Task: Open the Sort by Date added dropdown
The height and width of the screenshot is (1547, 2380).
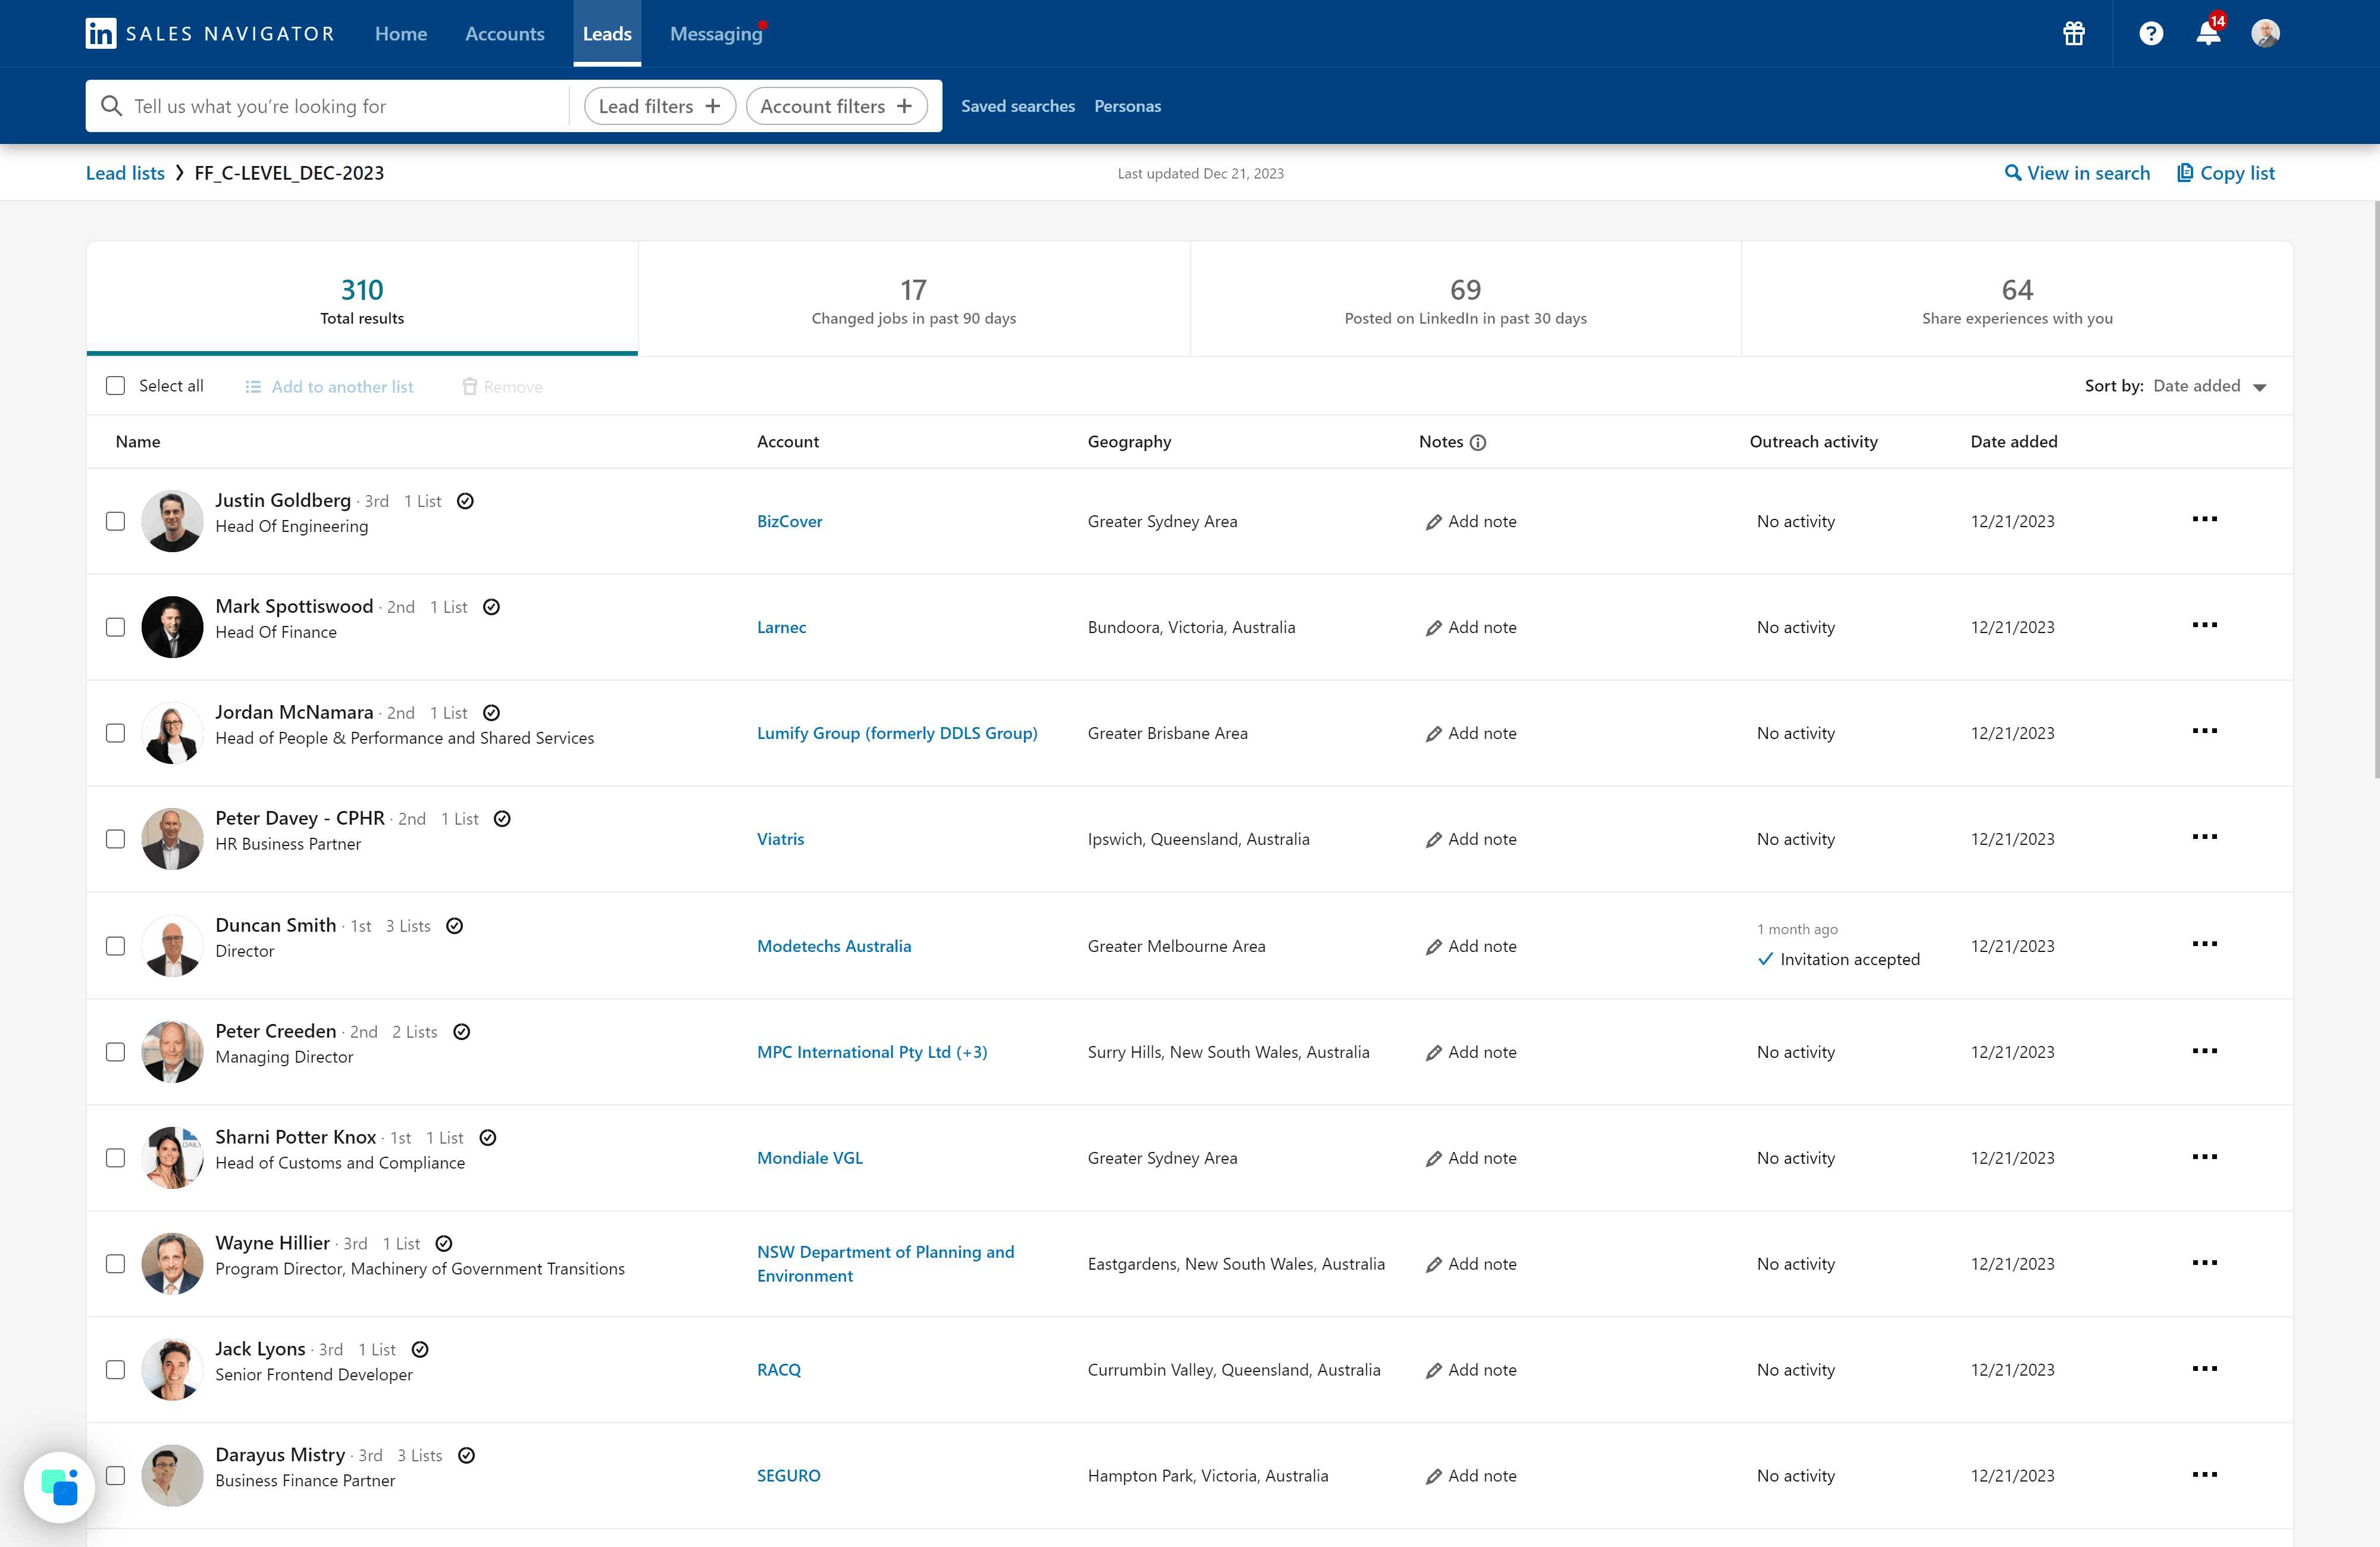Action: 2209,387
